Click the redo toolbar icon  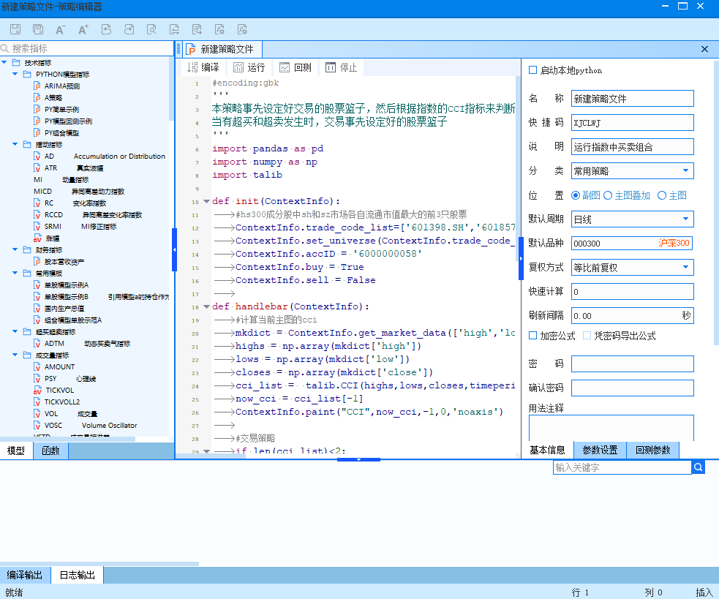[129, 29]
